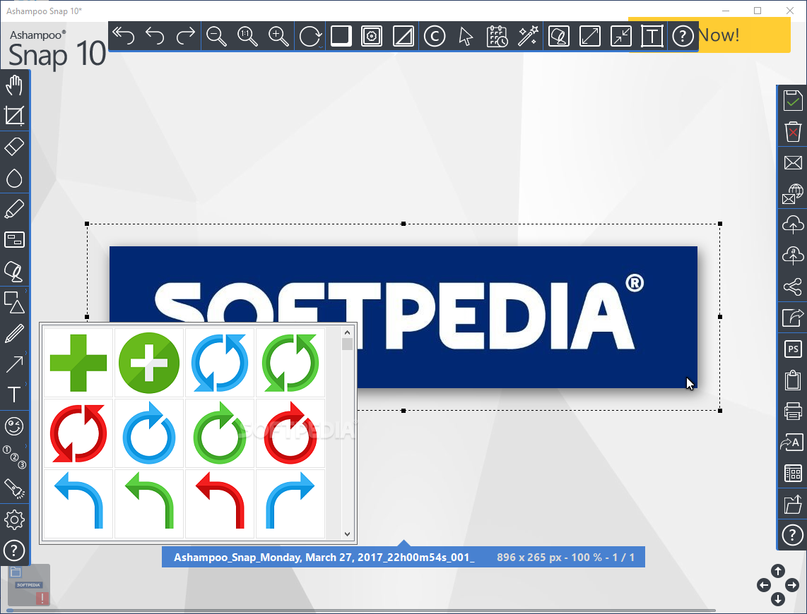Print the capture
807x614 pixels.
coord(793,411)
